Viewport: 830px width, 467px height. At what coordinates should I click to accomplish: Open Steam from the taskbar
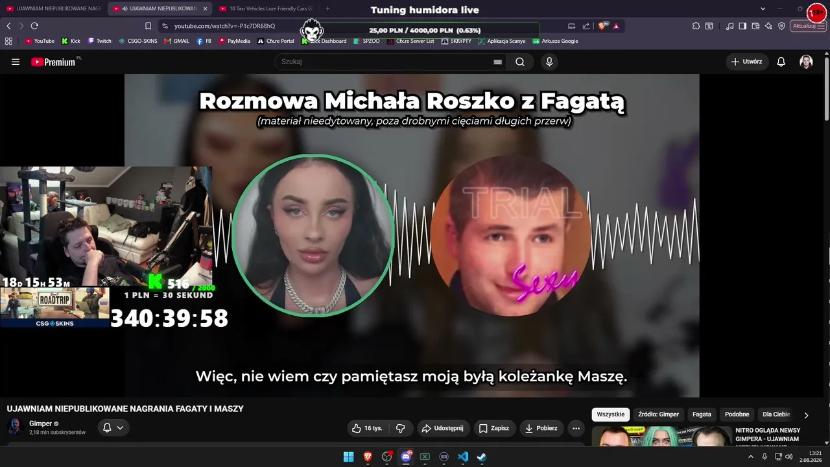[482, 457]
